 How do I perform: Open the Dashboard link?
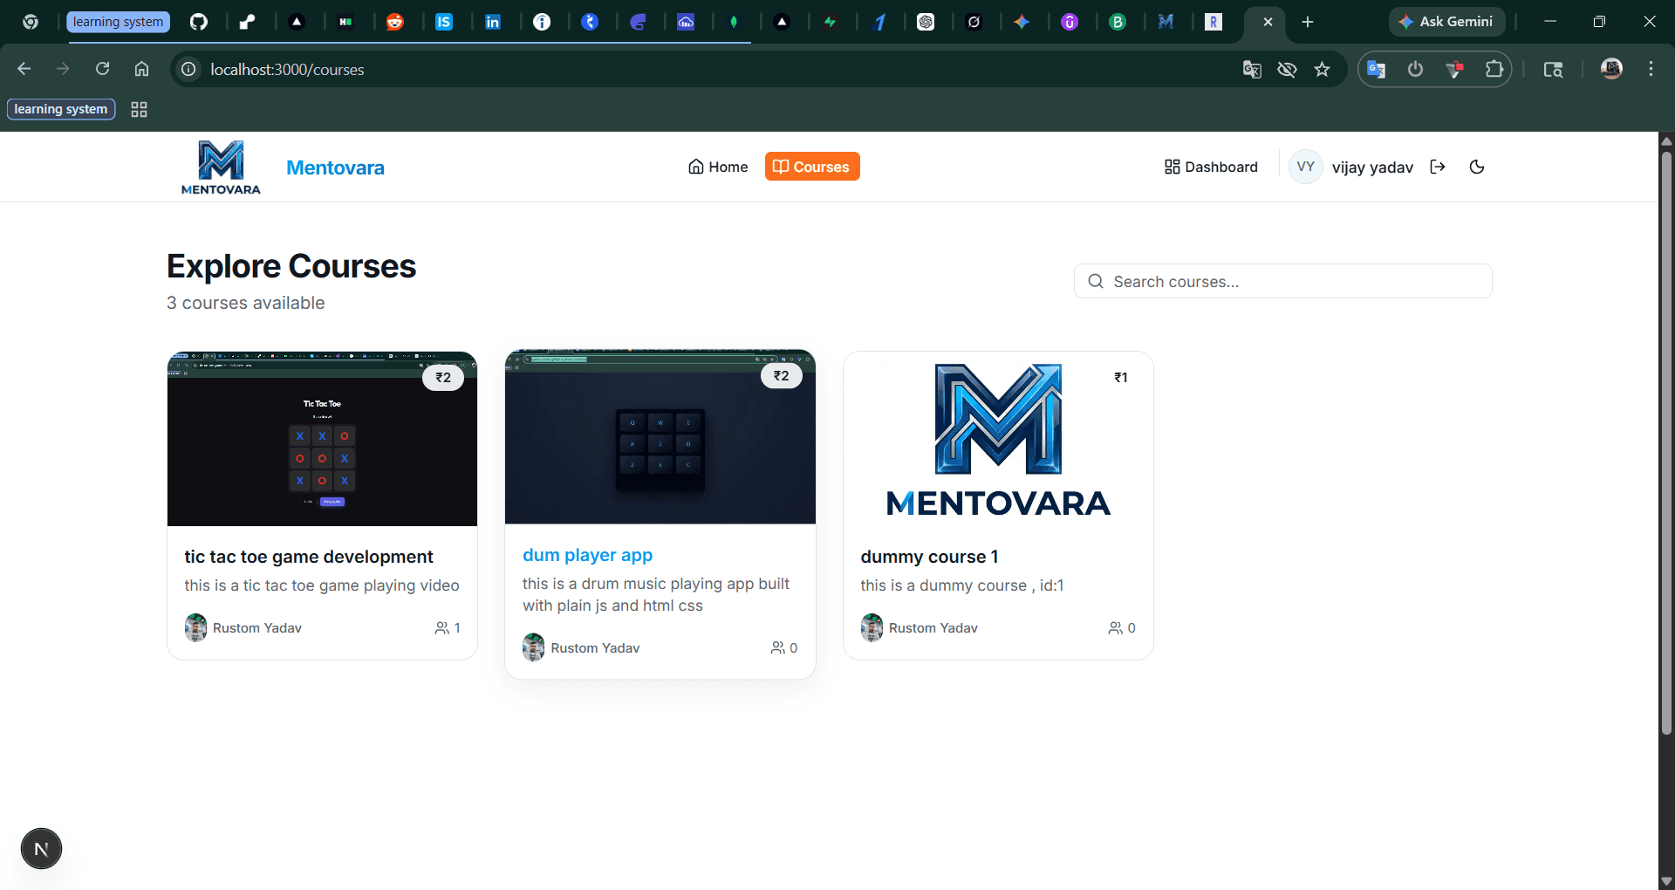coord(1211,167)
